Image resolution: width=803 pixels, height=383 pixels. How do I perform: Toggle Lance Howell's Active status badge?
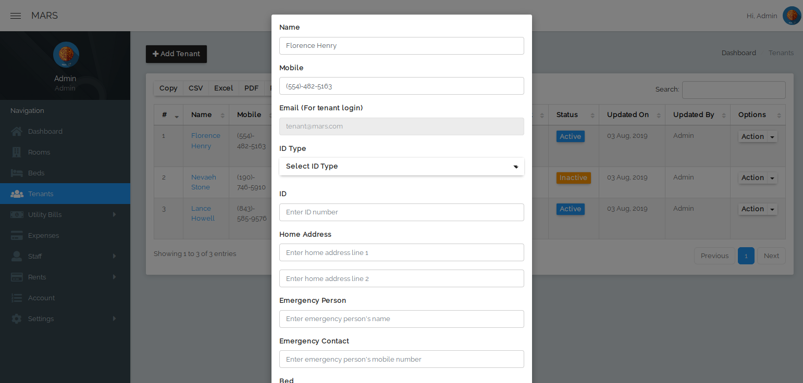click(570, 209)
